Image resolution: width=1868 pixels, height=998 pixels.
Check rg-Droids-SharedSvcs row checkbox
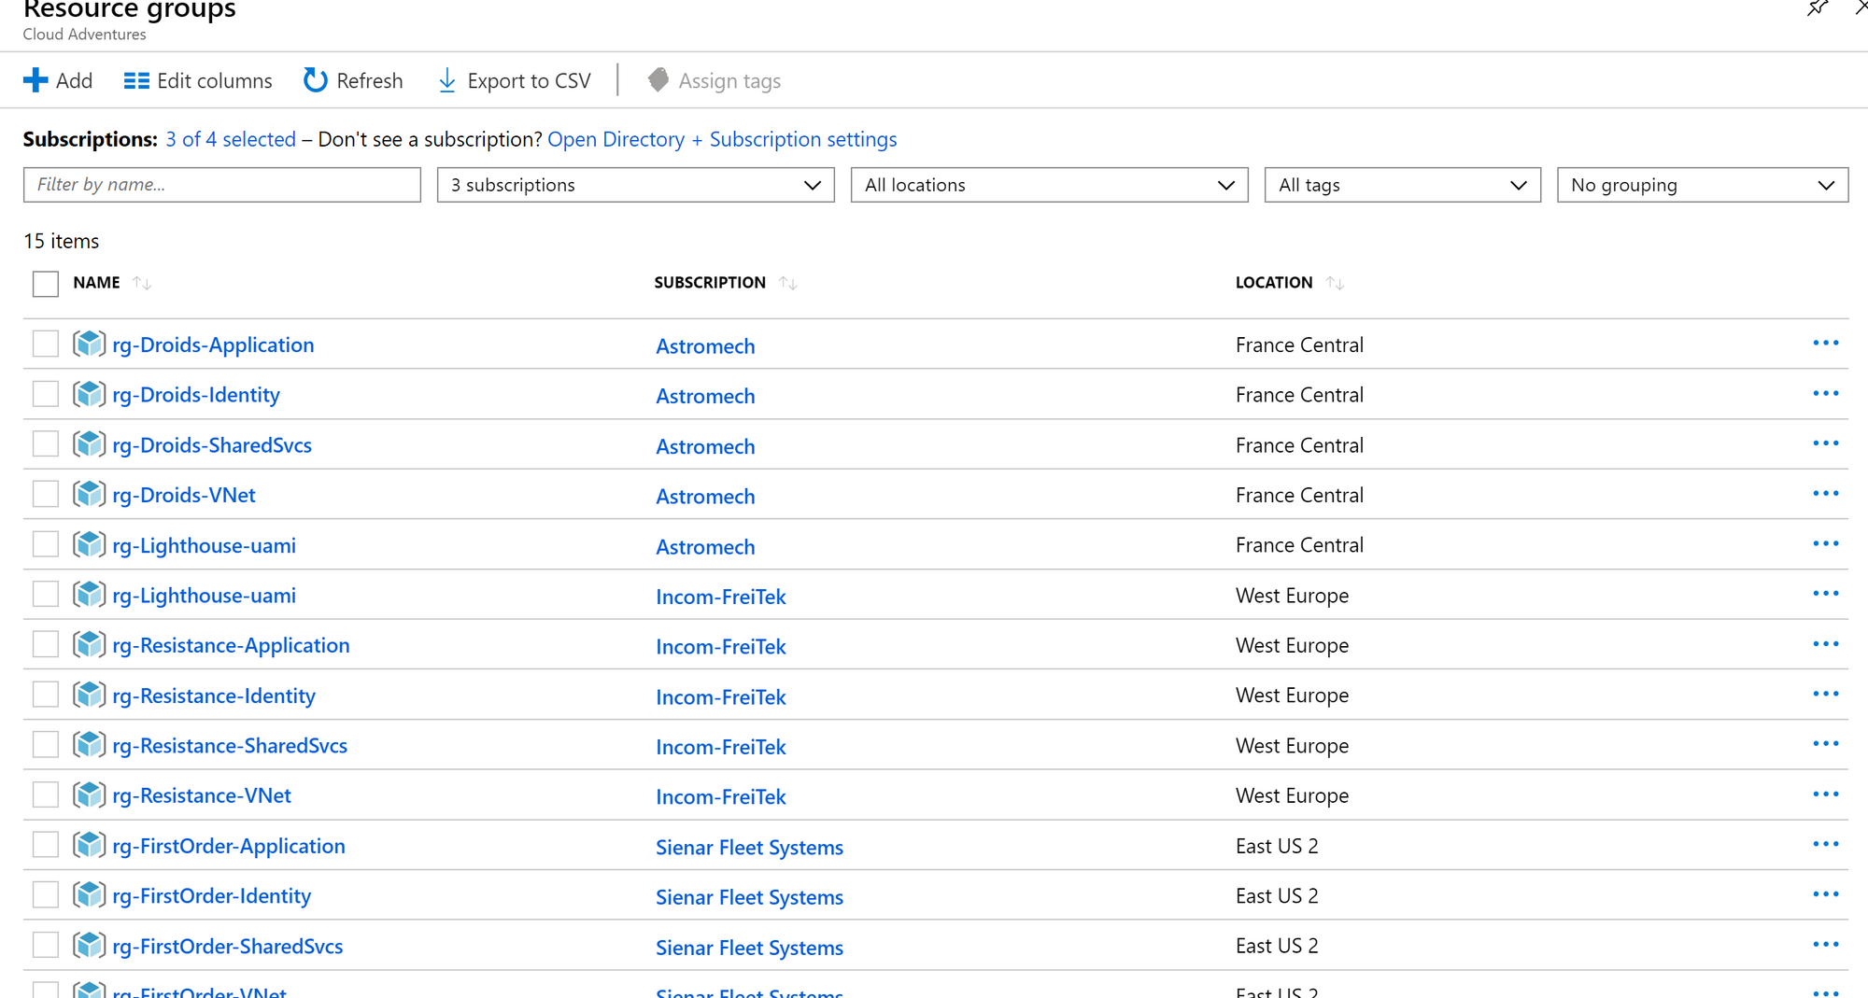(x=46, y=443)
